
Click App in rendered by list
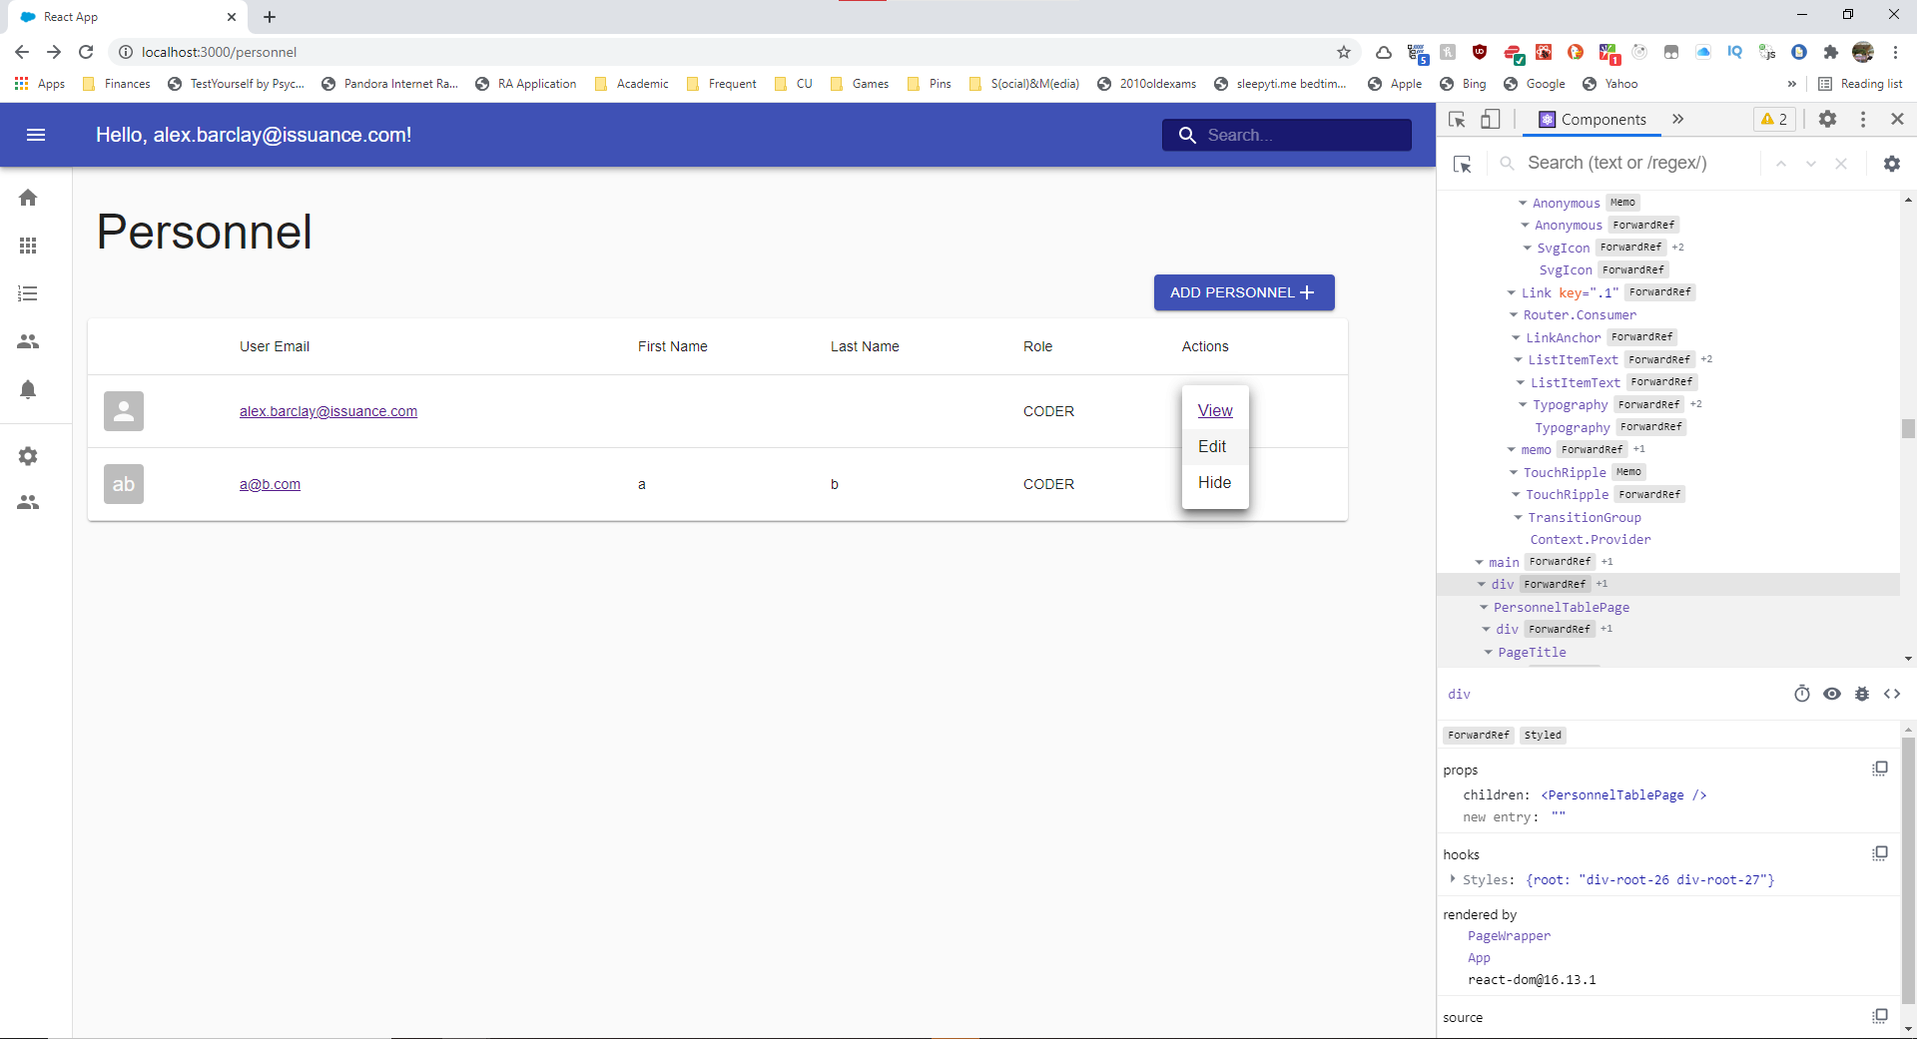pyautogui.click(x=1479, y=957)
